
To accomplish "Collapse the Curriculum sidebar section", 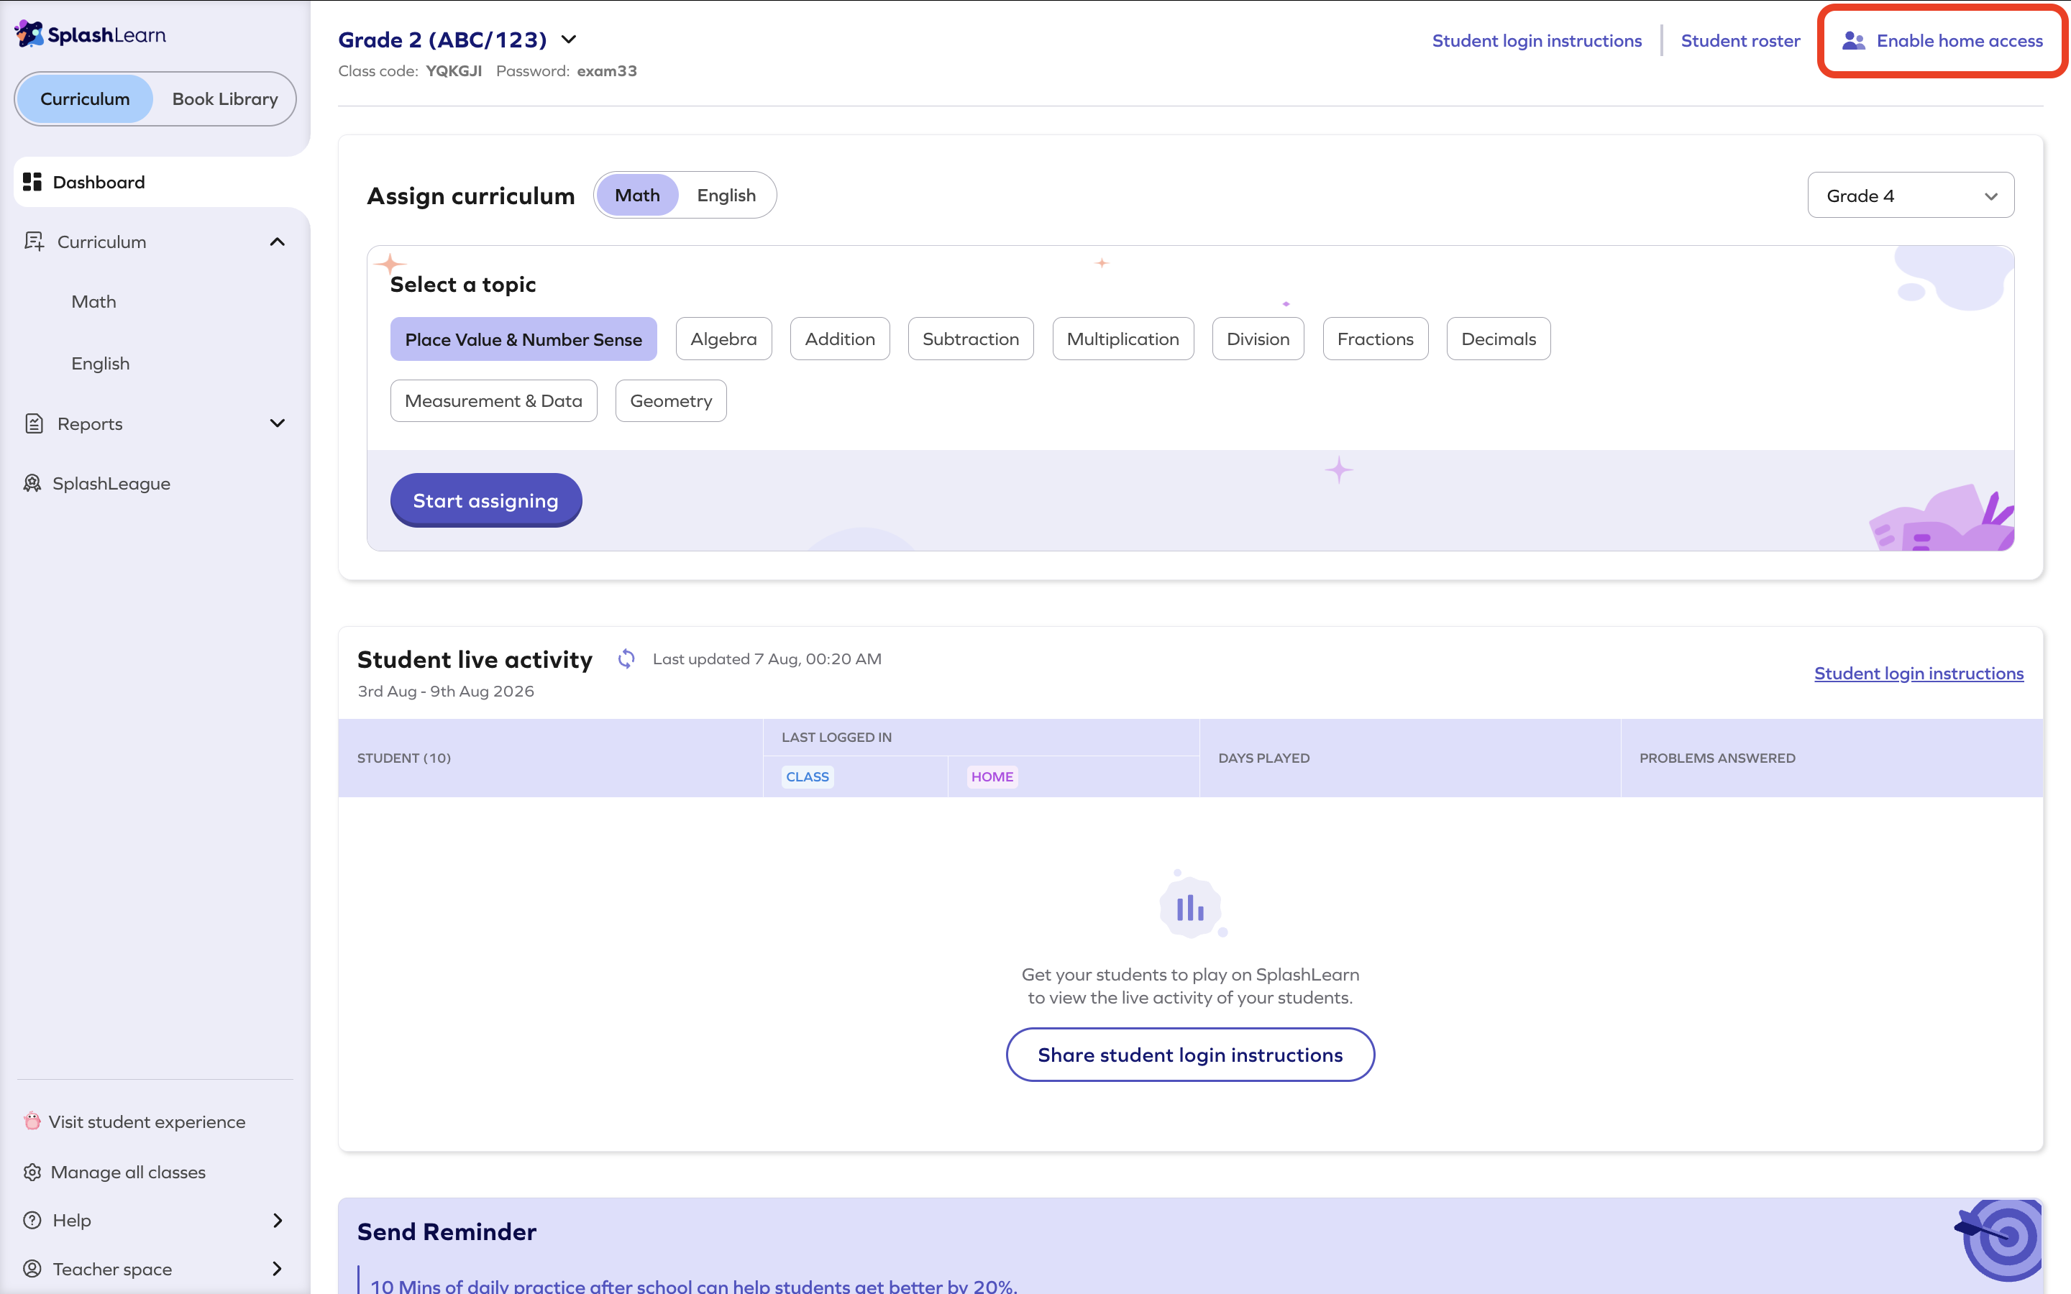I will pyautogui.click(x=278, y=242).
